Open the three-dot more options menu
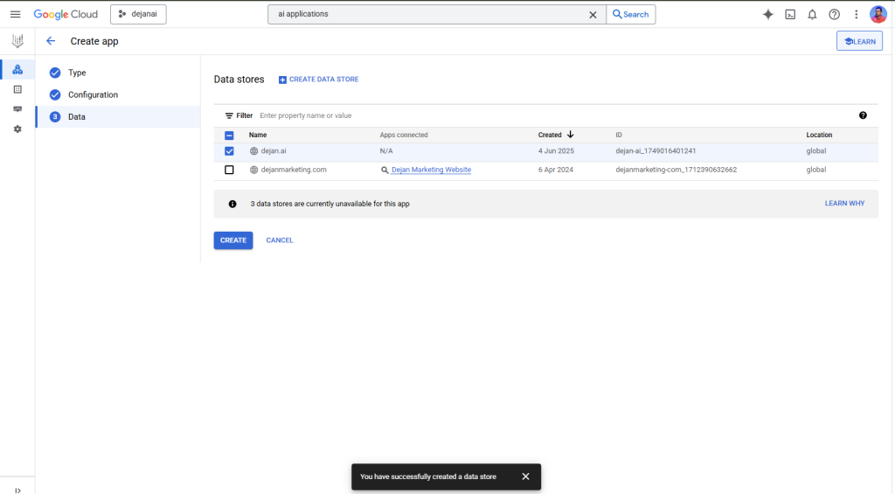The height and width of the screenshot is (494, 895). point(856,14)
